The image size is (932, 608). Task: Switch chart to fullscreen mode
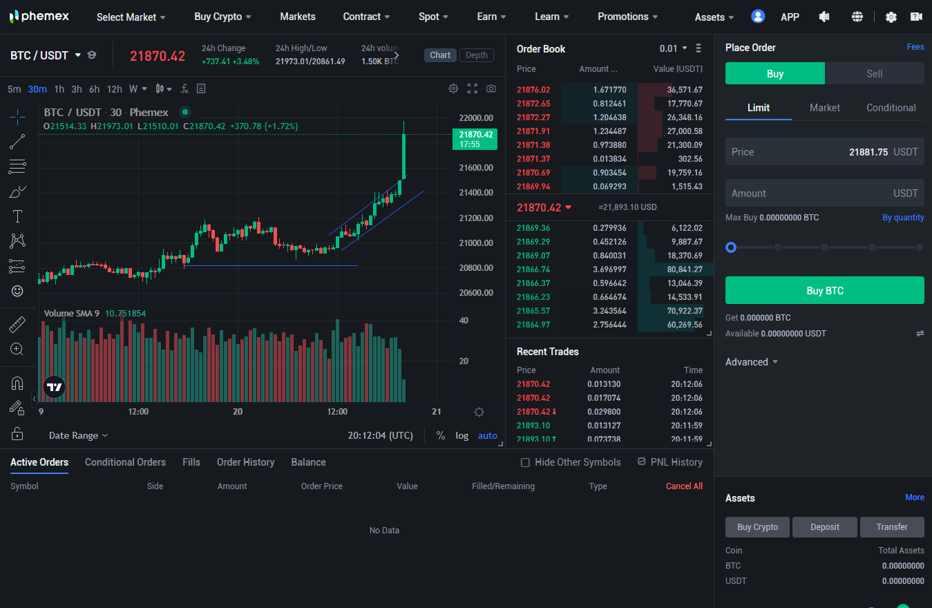[473, 88]
